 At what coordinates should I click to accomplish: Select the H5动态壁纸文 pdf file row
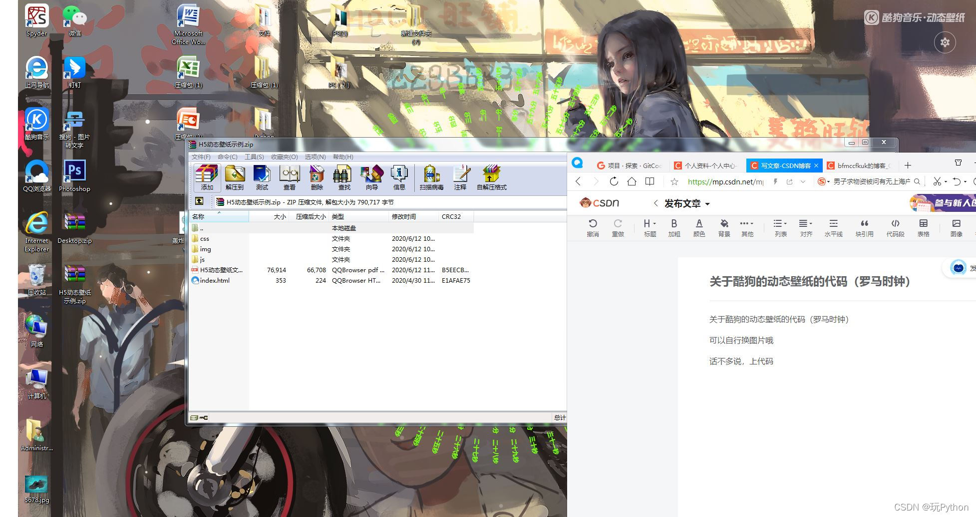coord(331,270)
